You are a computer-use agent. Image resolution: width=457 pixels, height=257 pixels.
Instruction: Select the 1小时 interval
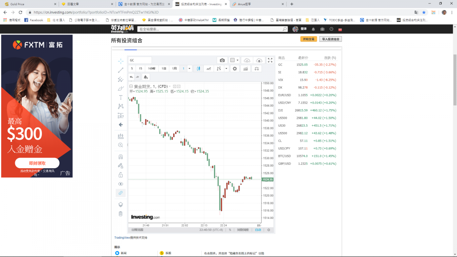tap(152, 69)
